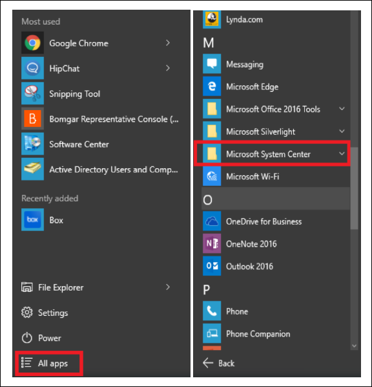This screenshot has width=372, height=387.
Task: Open the OneNote 2016 icon
Action: coord(212,243)
